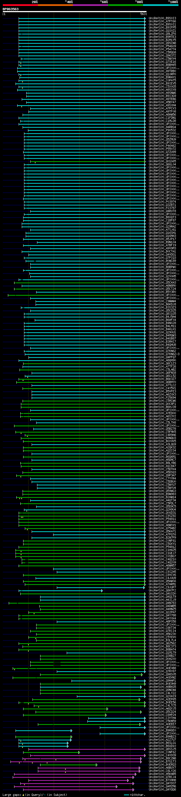
Task: Select the UniRef100_P54811 label
Action: [x=162, y=519]
